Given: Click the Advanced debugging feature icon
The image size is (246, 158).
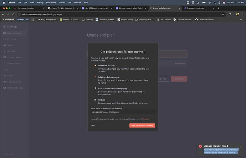Looking at the screenshot, I should pyautogui.click(x=95, y=77).
